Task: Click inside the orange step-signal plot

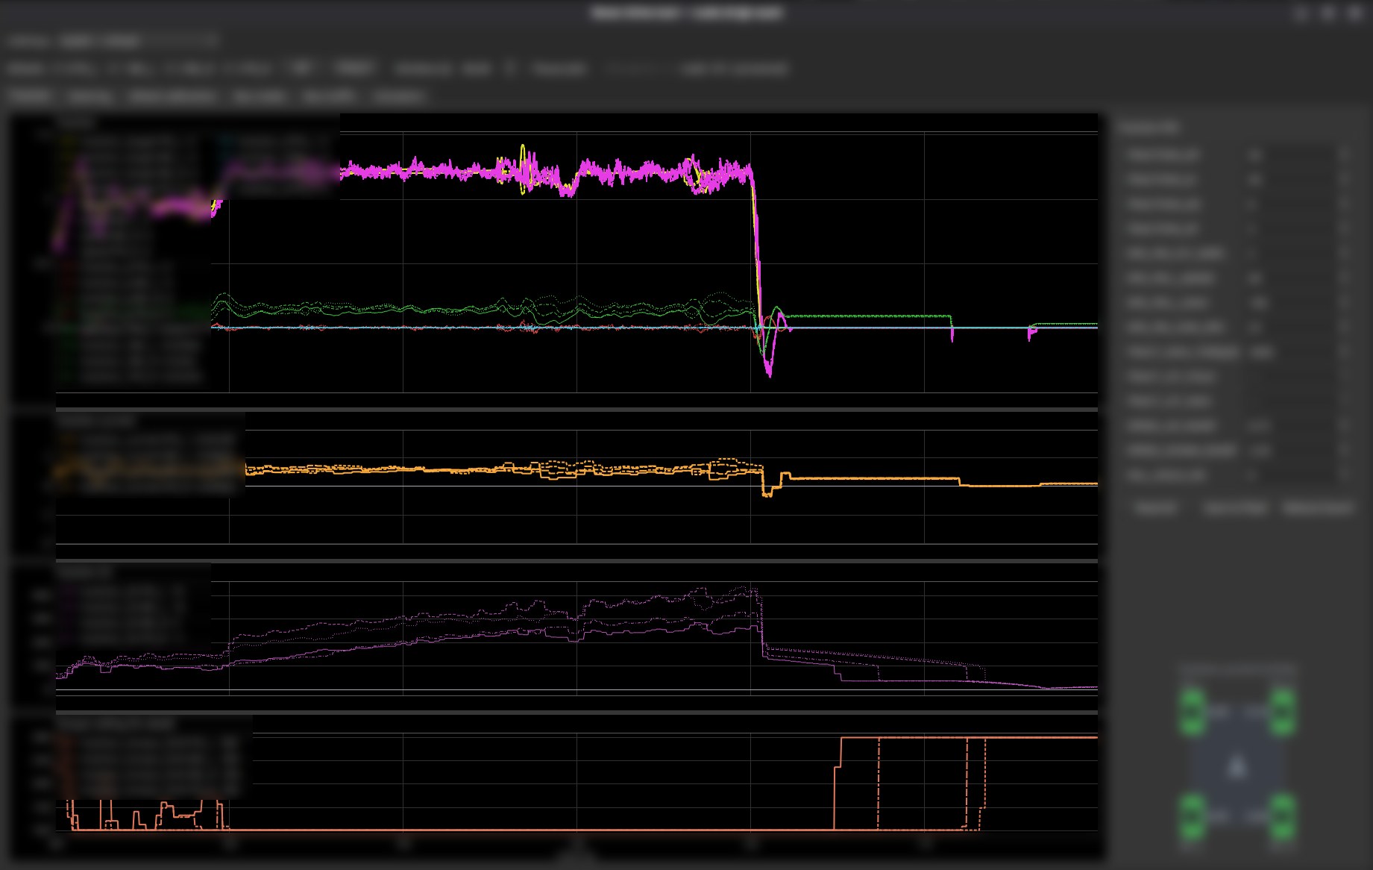Action: (x=576, y=485)
